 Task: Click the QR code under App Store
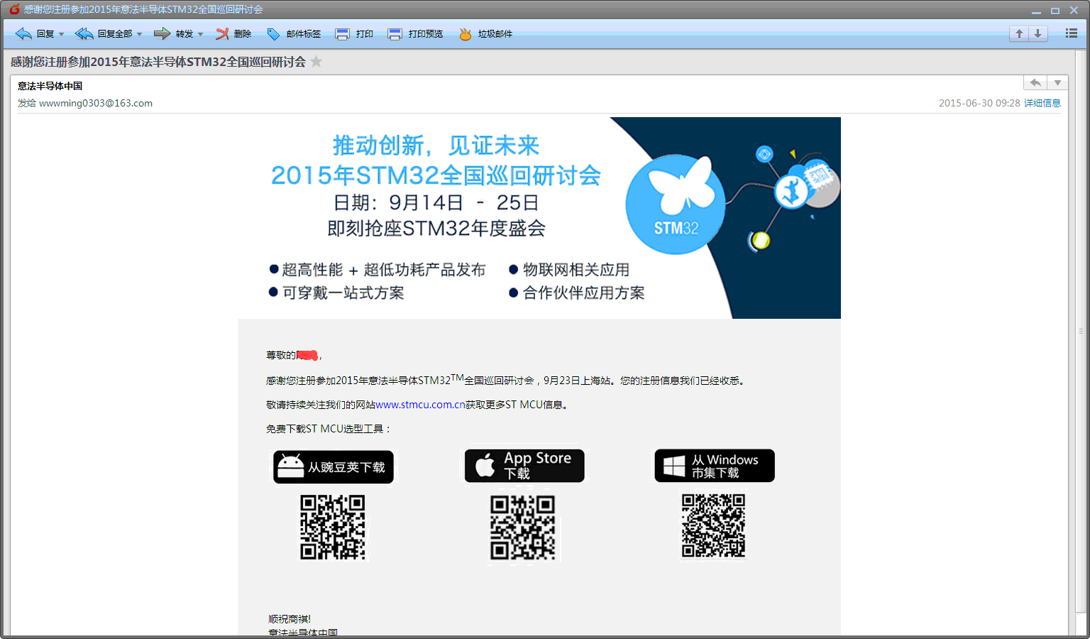pos(523,528)
